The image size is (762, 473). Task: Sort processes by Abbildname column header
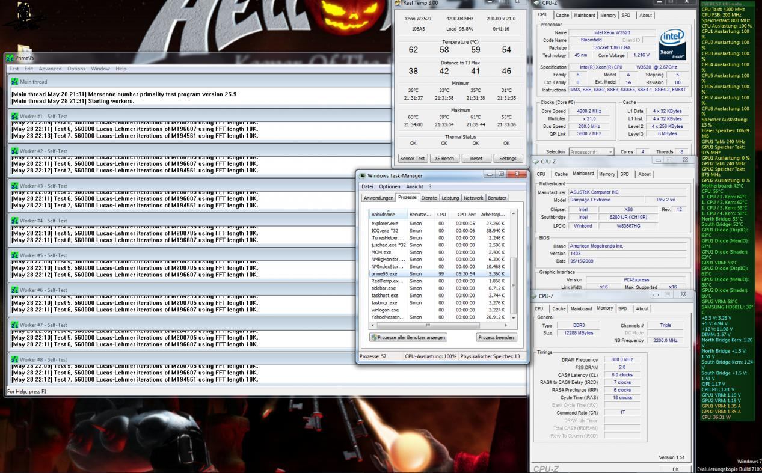387,215
